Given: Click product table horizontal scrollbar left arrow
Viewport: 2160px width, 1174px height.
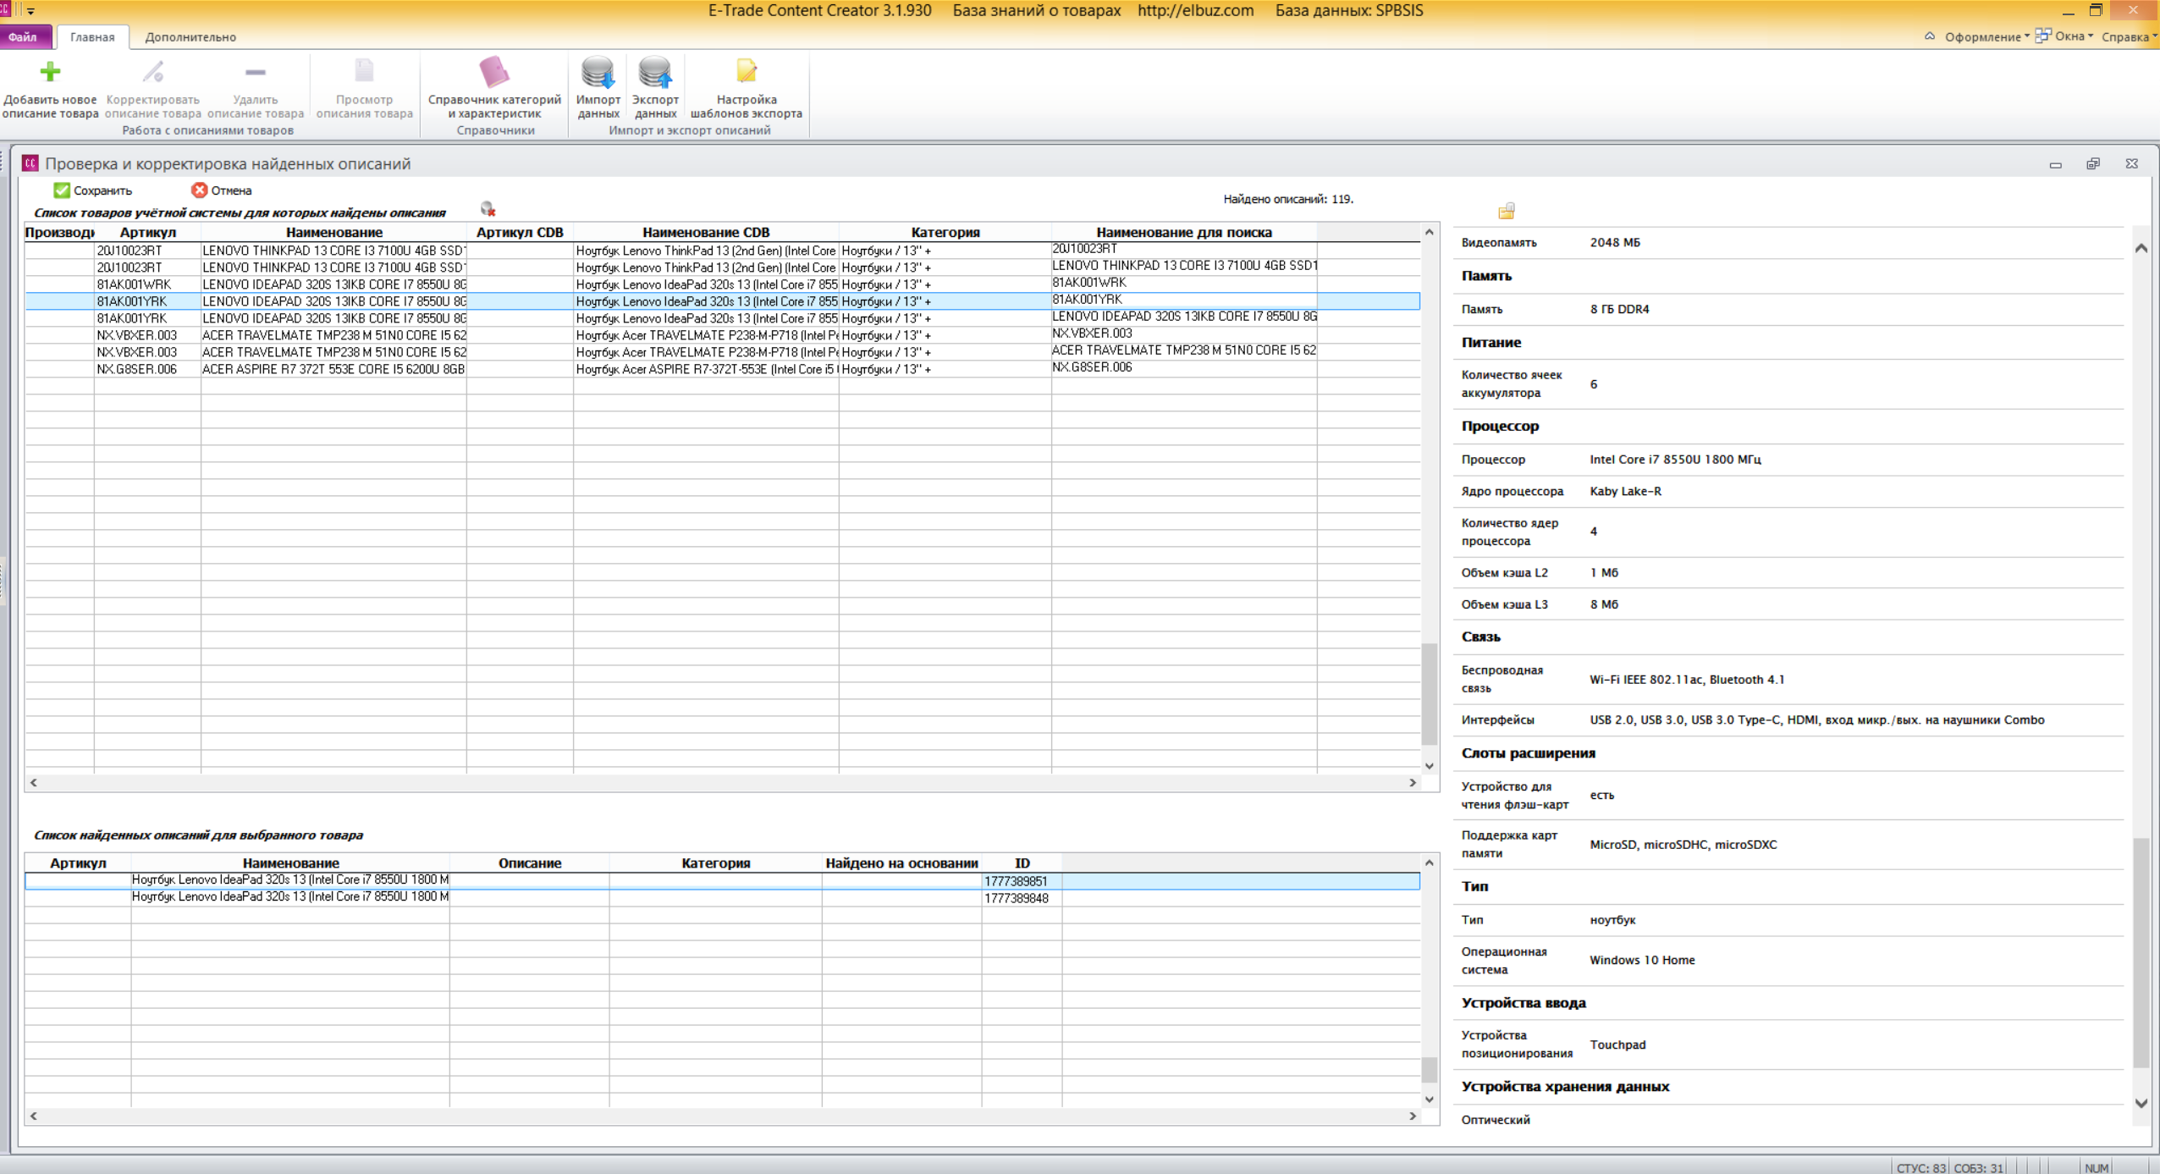Looking at the screenshot, I should click(x=34, y=783).
